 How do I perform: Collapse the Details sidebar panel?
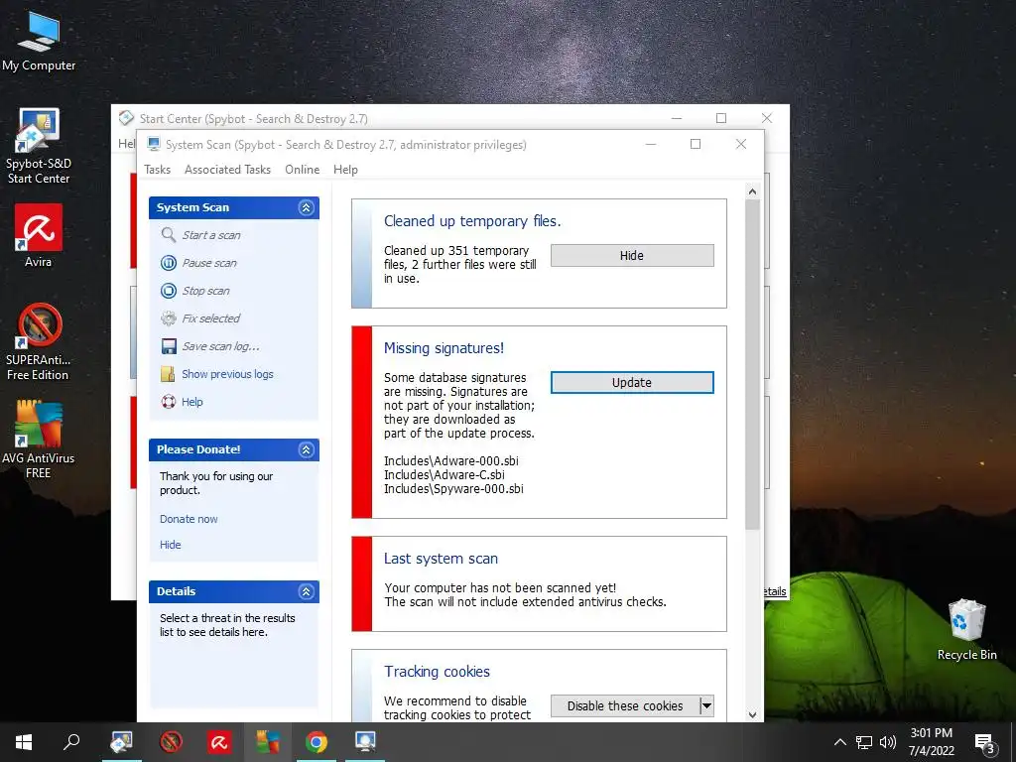(x=306, y=591)
